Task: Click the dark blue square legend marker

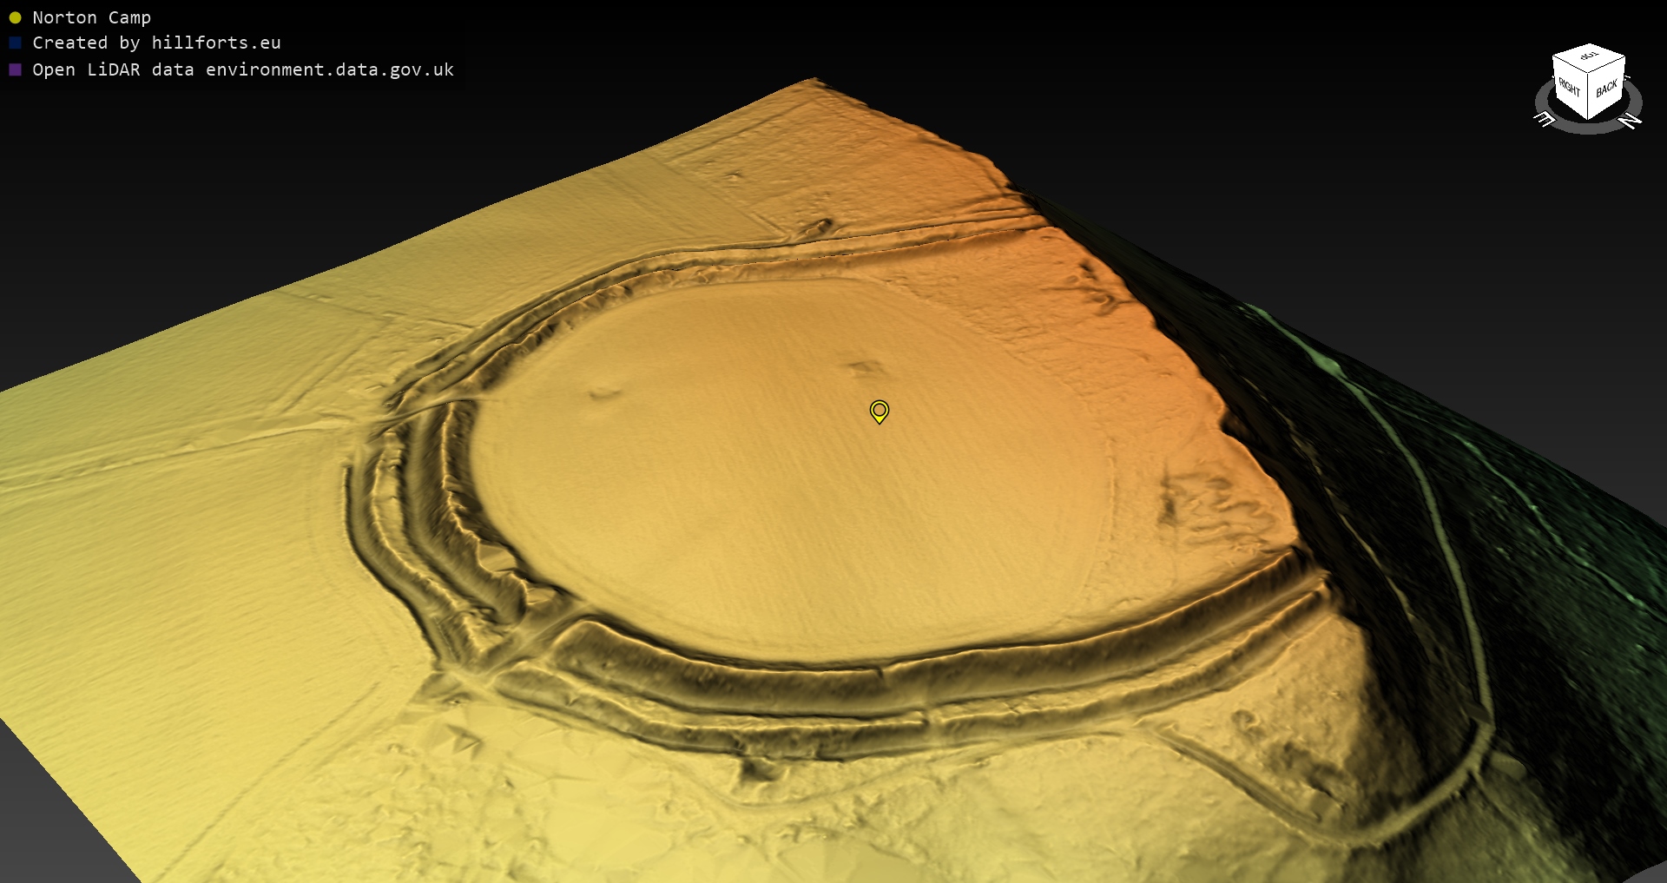Action: point(15,43)
